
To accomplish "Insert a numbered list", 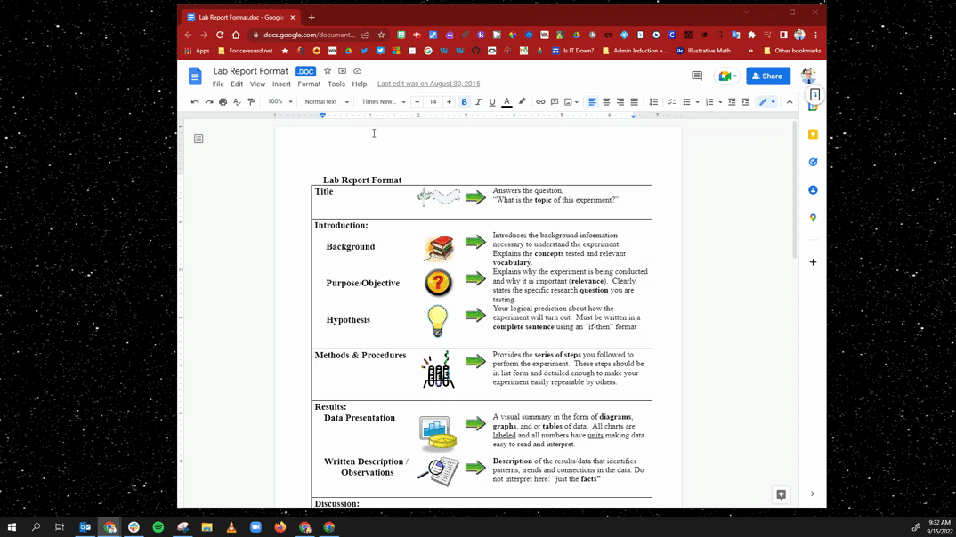I will coord(709,101).
